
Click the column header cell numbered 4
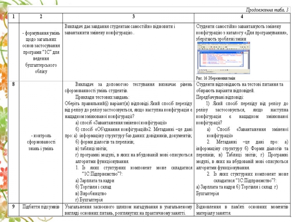coord(242,18)
